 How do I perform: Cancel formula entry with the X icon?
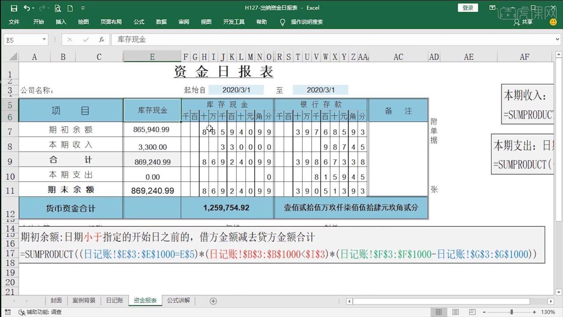pyautogui.click(x=69, y=40)
